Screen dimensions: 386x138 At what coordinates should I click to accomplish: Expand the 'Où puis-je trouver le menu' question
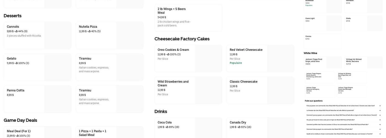point(380,120)
